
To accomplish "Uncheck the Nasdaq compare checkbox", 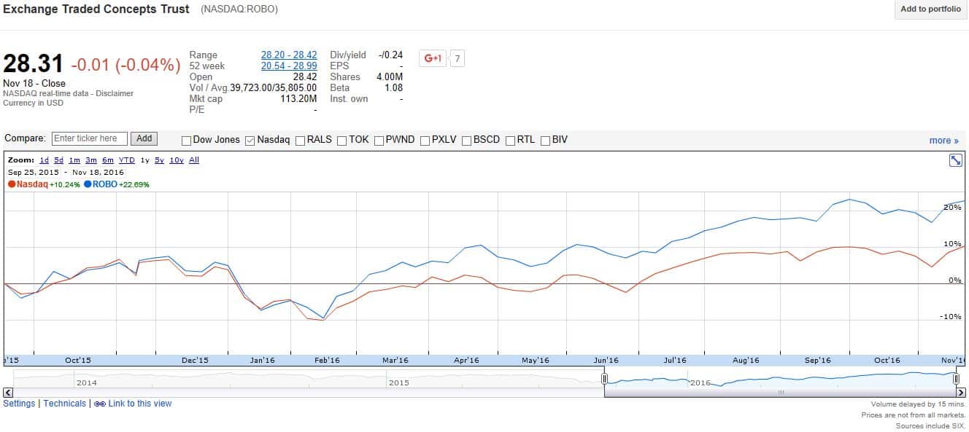I will pyautogui.click(x=250, y=140).
